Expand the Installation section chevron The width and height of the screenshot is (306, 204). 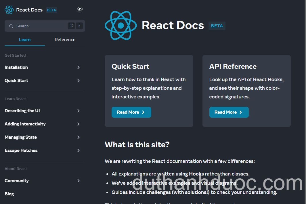pyautogui.click(x=79, y=67)
